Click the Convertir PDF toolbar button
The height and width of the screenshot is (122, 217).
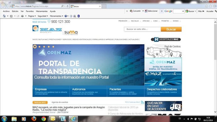coord(135,11)
